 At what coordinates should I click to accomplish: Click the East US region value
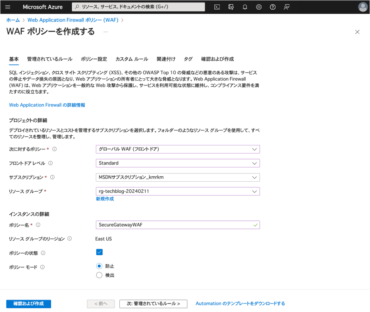point(104,239)
